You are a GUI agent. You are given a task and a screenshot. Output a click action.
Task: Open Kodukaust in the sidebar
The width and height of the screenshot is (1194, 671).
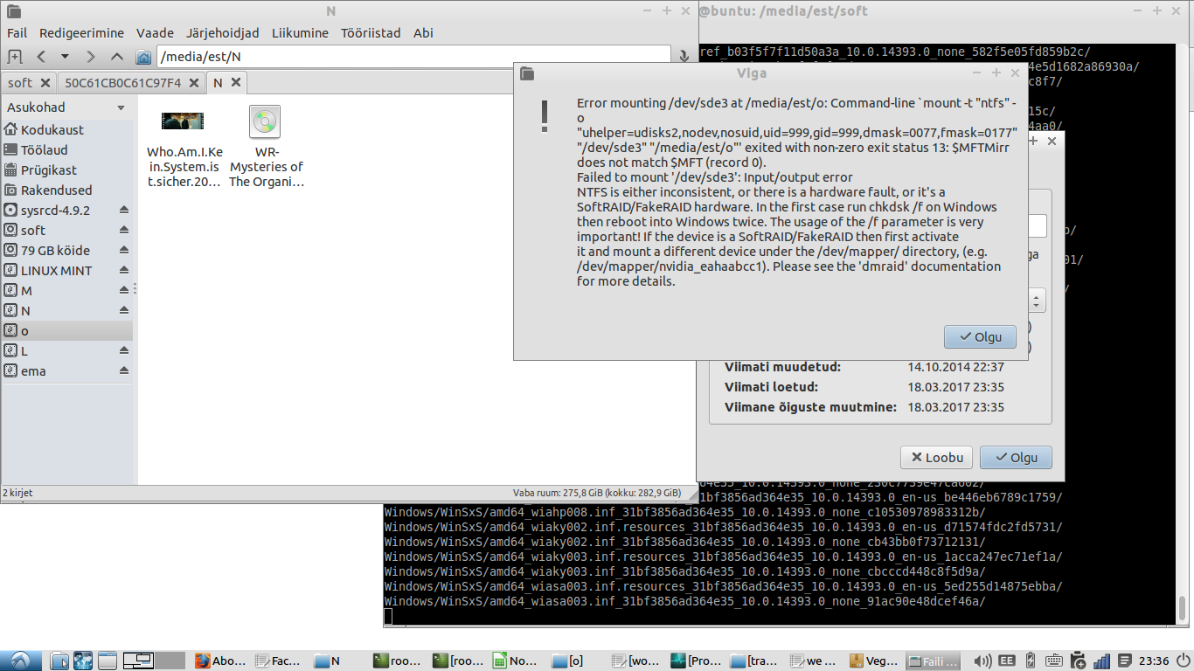(x=52, y=130)
